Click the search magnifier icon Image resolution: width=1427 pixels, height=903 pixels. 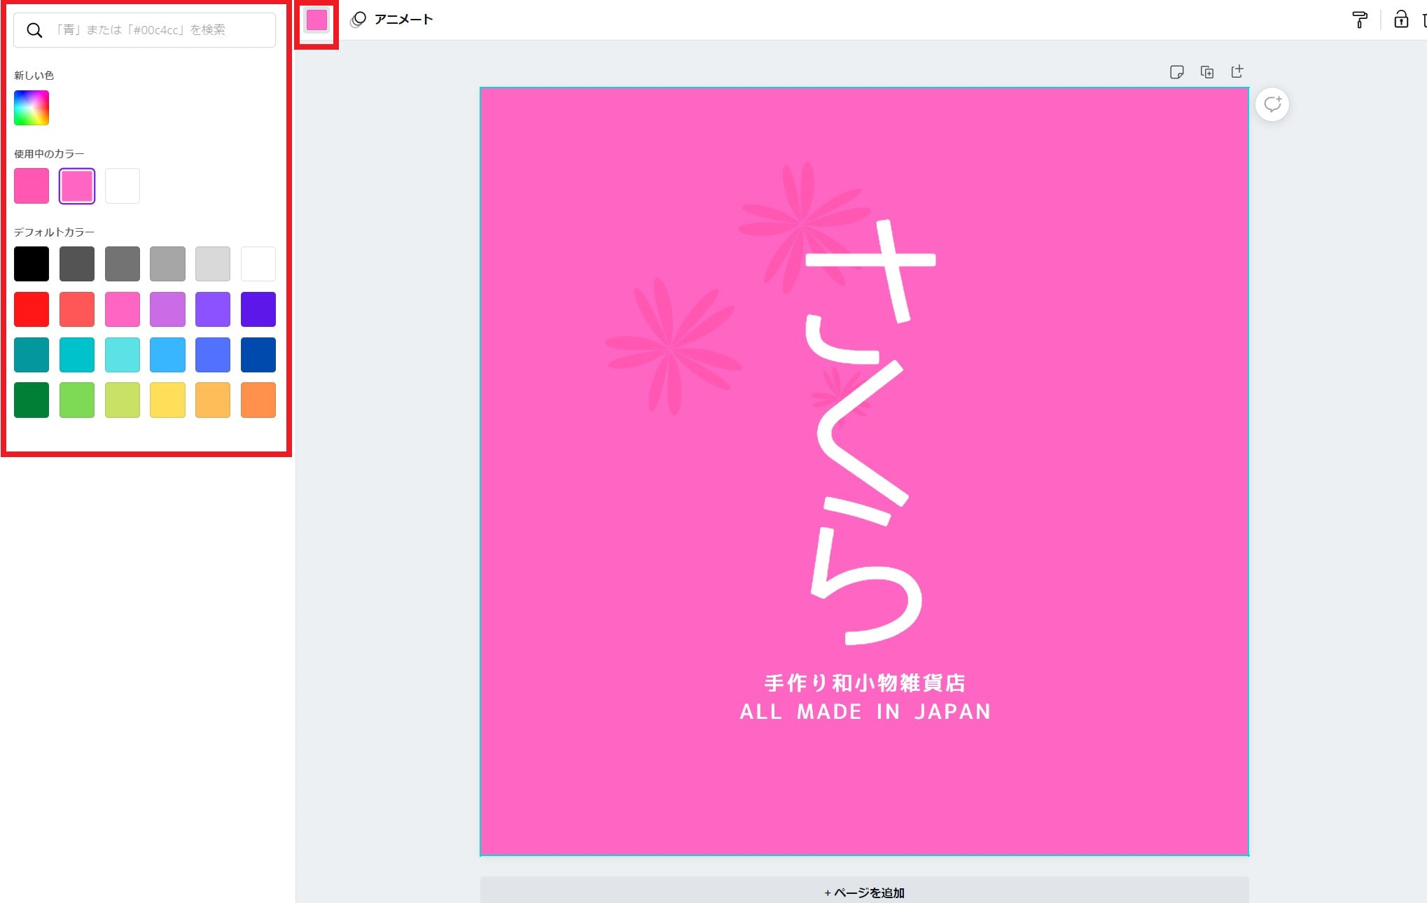coord(34,30)
